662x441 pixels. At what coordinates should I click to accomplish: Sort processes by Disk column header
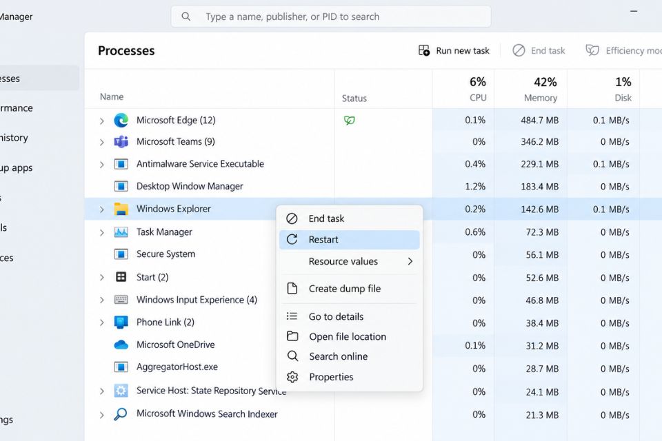(x=603, y=89)
